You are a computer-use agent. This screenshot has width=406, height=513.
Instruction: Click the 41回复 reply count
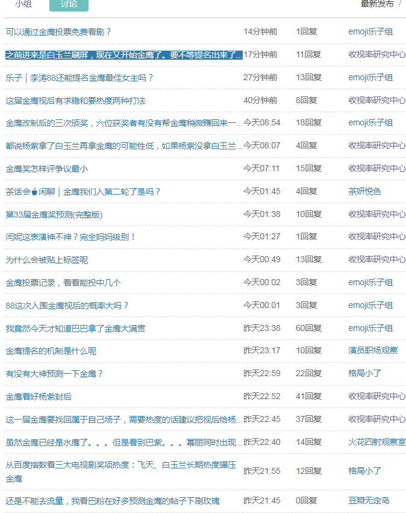point(308,396)
